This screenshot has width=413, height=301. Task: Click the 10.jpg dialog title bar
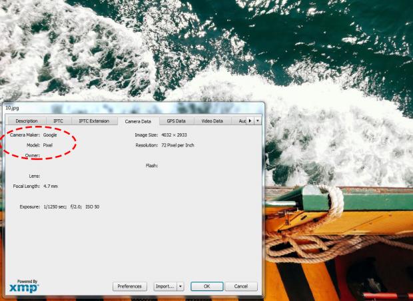pyautogui.click(x=133, y=107)
